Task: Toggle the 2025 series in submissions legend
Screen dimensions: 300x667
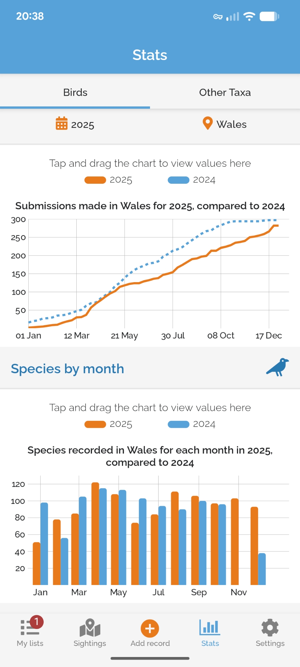Action: tap(108, 180)
